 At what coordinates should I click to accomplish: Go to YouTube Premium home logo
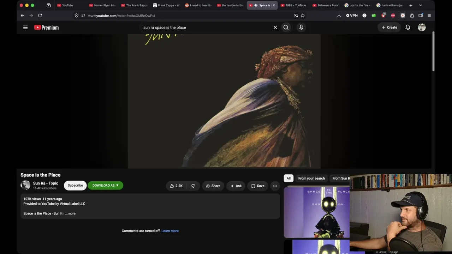pyautogui.click(x=46, y=28)
